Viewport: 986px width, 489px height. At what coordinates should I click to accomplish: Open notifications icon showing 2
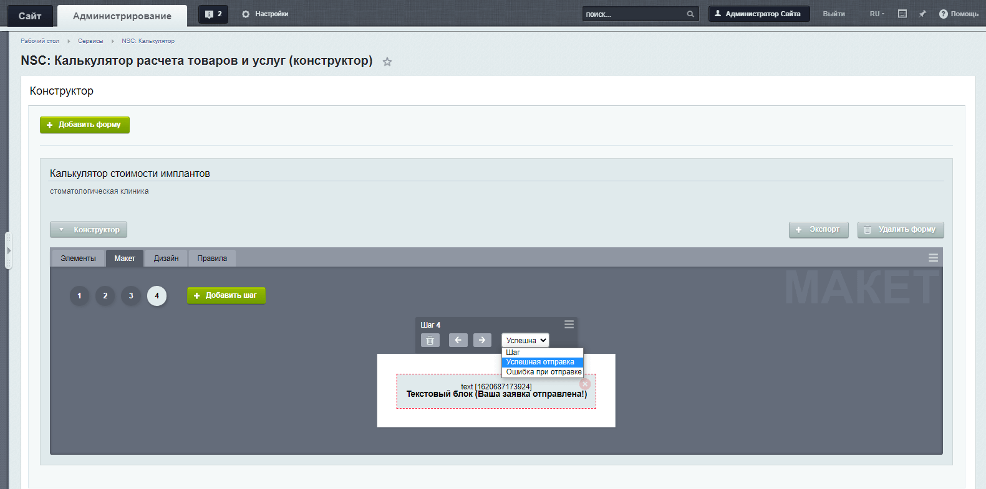pos(213,14)
